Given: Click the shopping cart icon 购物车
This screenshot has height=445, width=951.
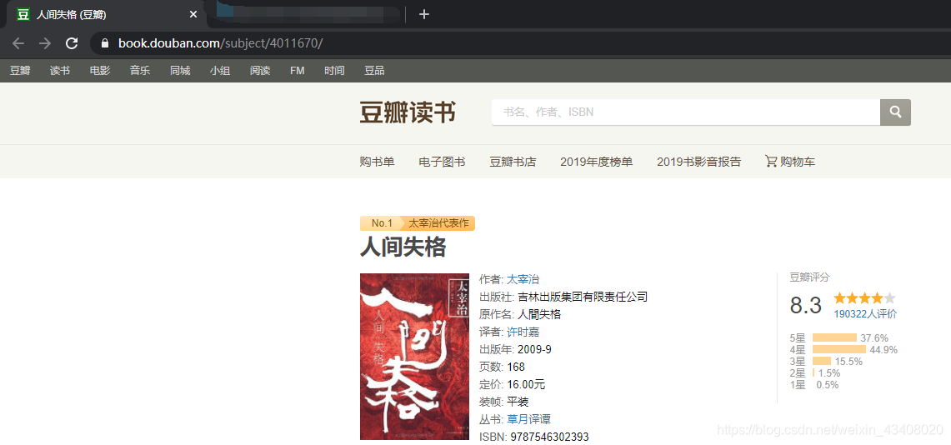Looking at the screenshot, I should pos(771,162).
